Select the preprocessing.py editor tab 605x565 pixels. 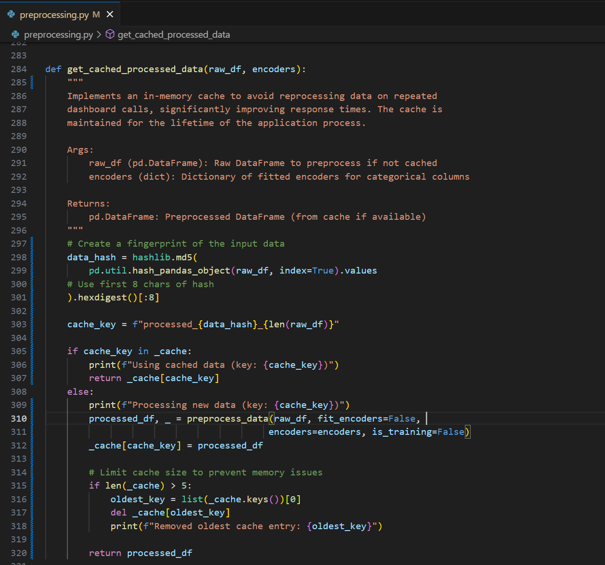(54, 15)
